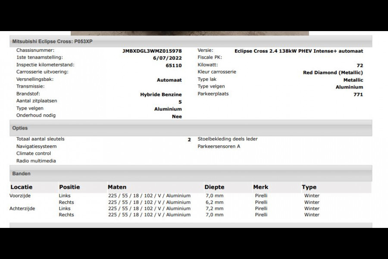Click the Parkeersensoren A option

tap(219, 146)
